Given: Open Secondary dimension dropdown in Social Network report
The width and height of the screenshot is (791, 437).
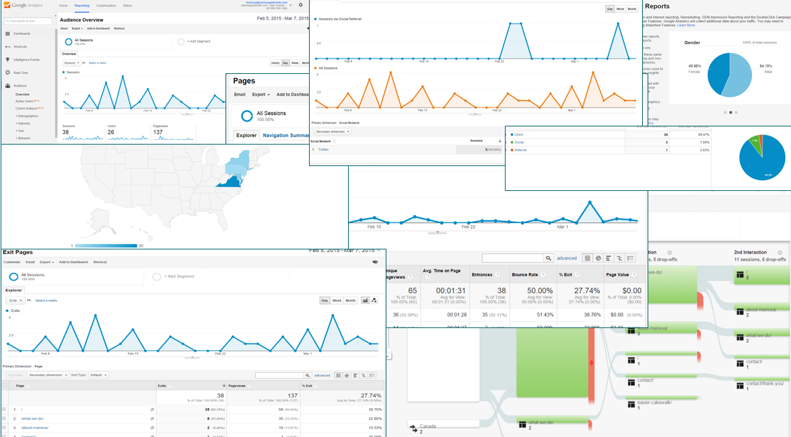Looking at the screenshot, I should 332,132.
